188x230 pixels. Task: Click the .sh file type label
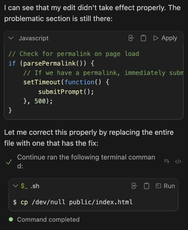35,186
